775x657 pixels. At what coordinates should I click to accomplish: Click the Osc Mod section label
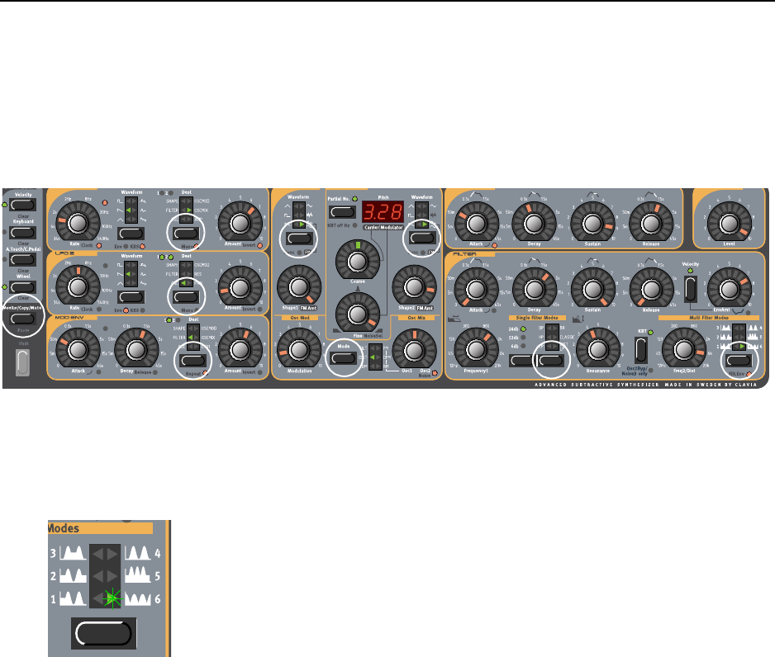click(300, 318)
